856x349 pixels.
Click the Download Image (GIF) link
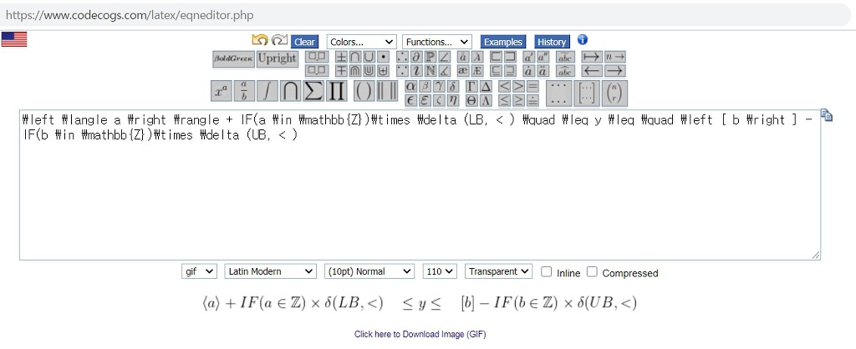point(420,334)
